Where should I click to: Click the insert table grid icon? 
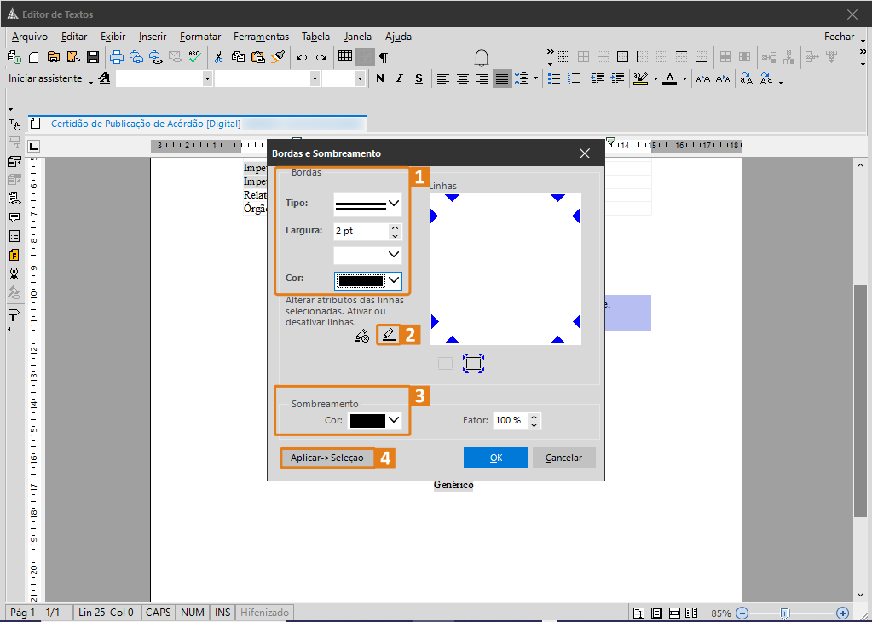(345, 56)
